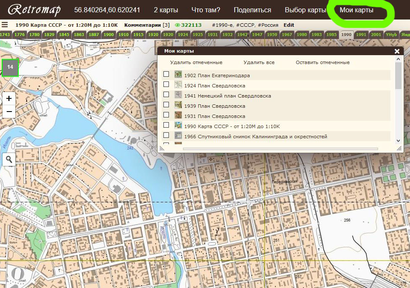Viewport: 410px width, 288px height.
Task: Open the hamburger menu below Retromap logo
Action: coord(5,25)
